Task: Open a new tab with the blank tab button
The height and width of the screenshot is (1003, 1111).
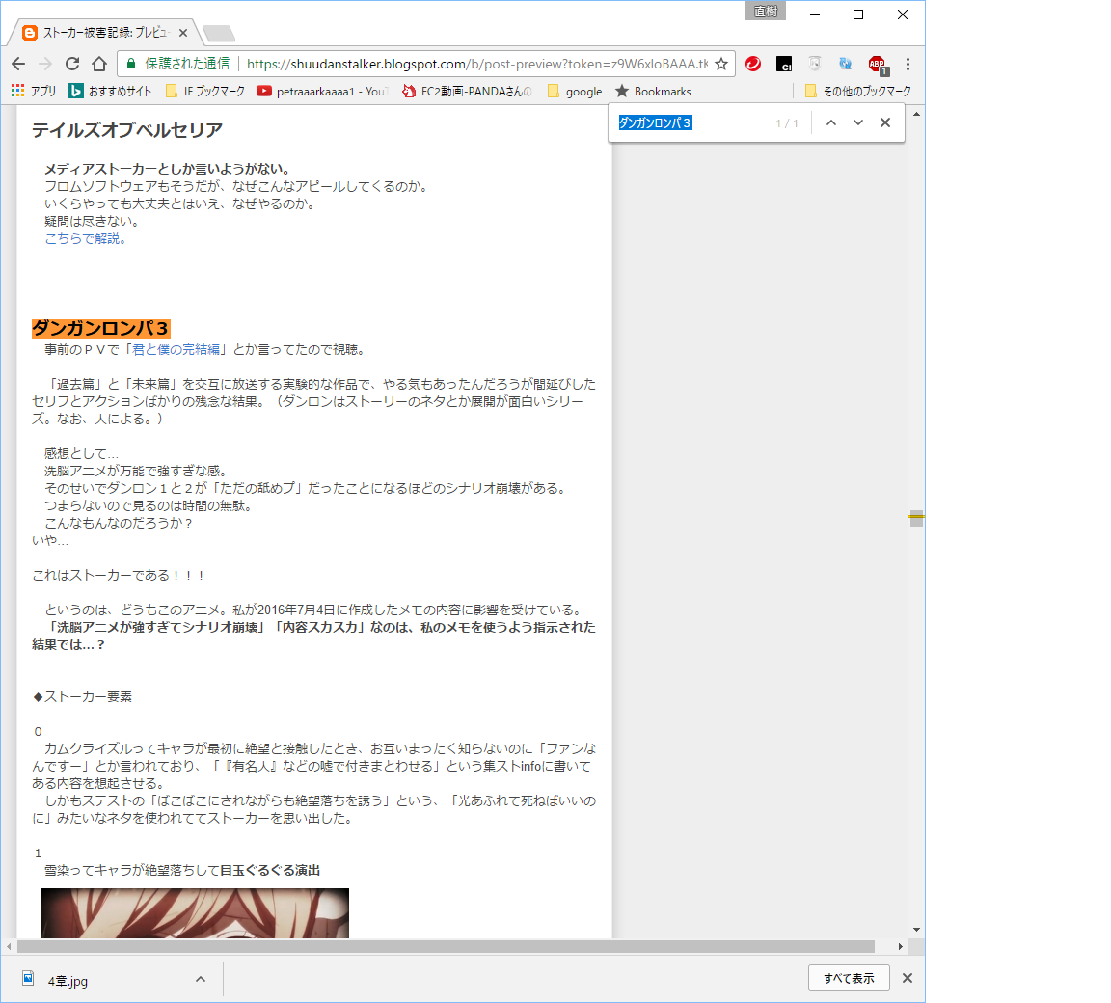Action: pos(218,34)
